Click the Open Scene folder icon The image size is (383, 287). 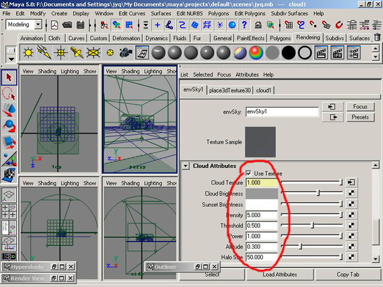pyautogui.click(x=67, y=25)
